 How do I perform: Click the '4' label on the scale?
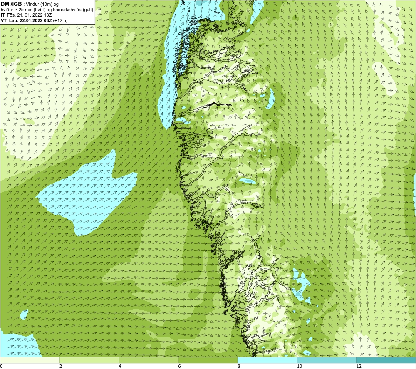[120, 367]
